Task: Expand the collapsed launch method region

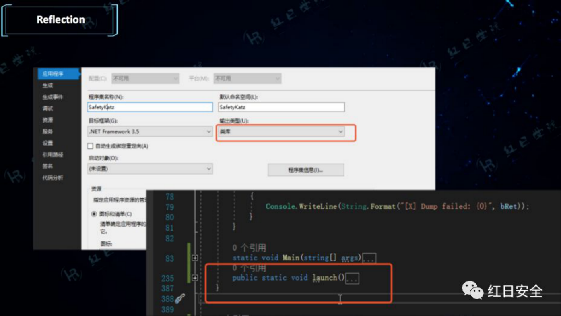Action: tap(195, 278)
